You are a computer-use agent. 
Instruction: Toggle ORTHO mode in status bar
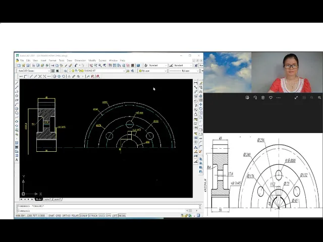tap(67, 215)
